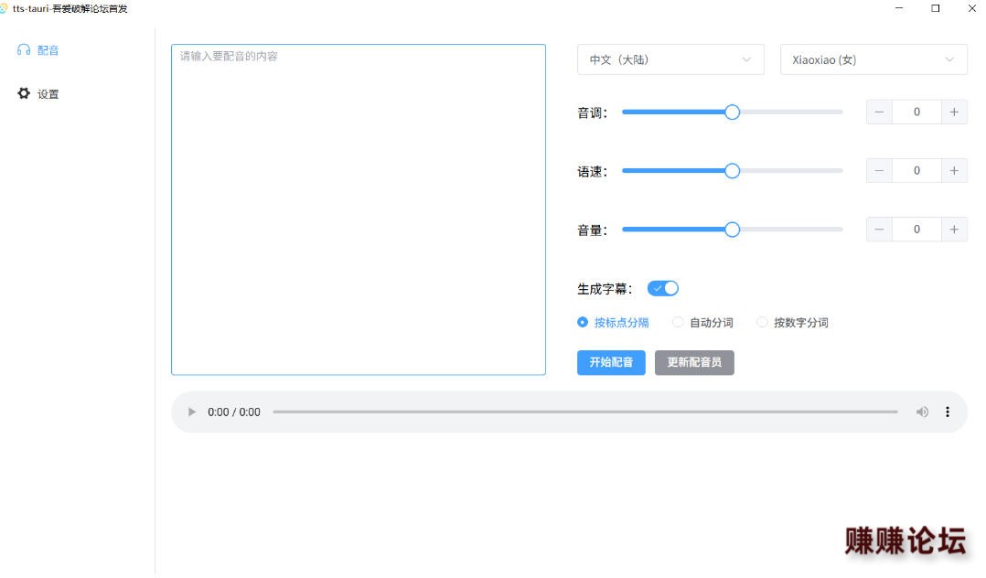Increase the 音量 value with plus

click(x=954, y=230)
